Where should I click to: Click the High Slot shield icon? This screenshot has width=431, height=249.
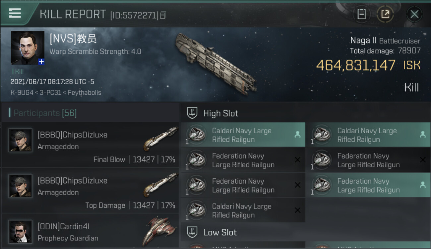(x=192, y=113)
